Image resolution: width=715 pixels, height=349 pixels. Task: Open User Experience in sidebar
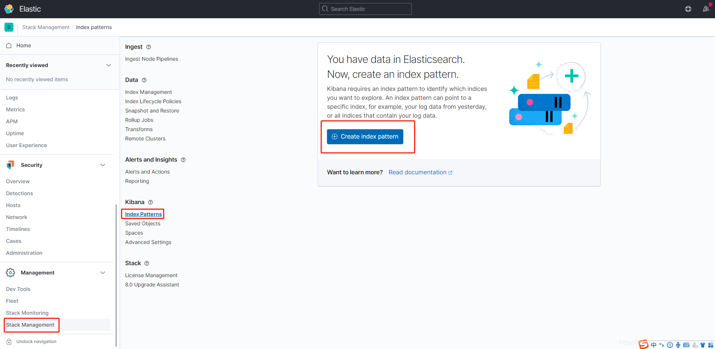26,145
